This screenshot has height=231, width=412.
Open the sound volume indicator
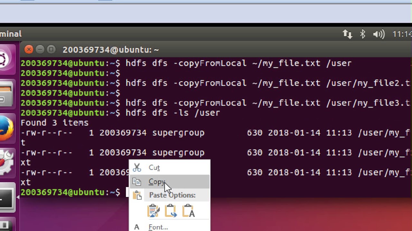point(379,34)
